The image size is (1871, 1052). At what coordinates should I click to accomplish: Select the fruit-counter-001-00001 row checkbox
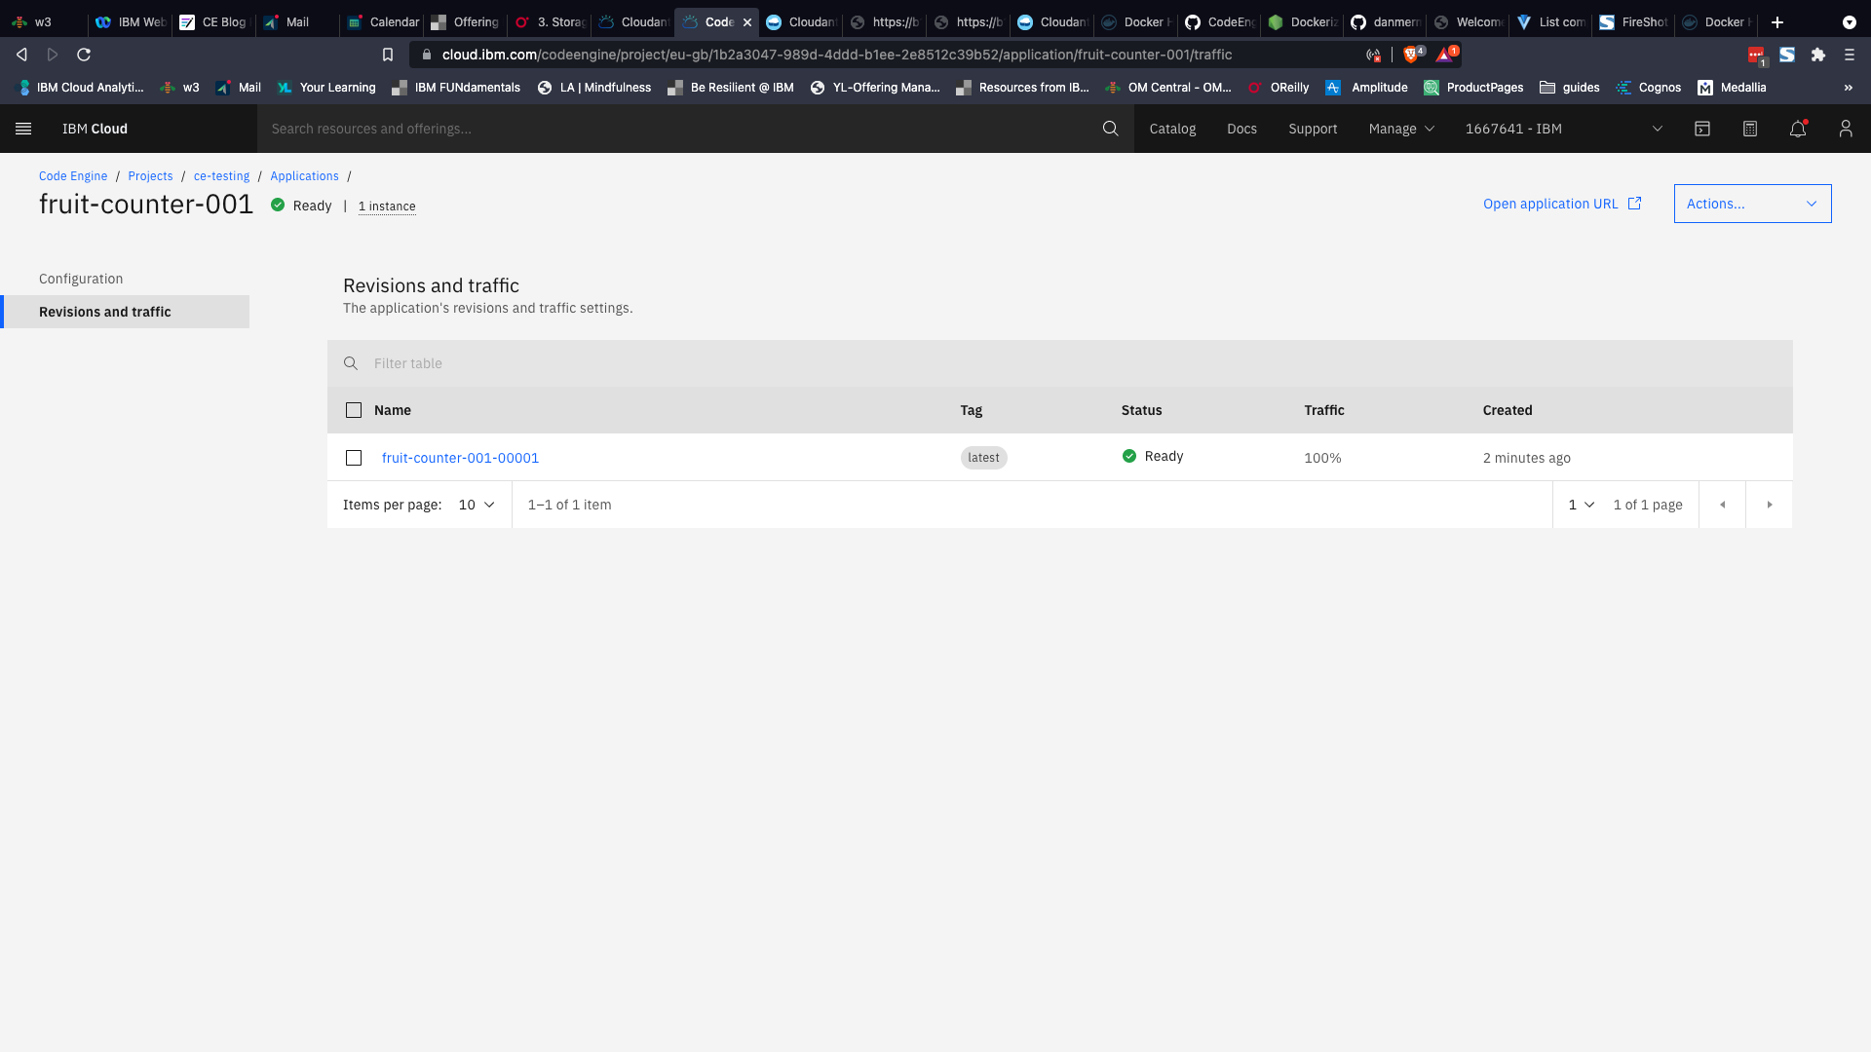tap(354, 458)
